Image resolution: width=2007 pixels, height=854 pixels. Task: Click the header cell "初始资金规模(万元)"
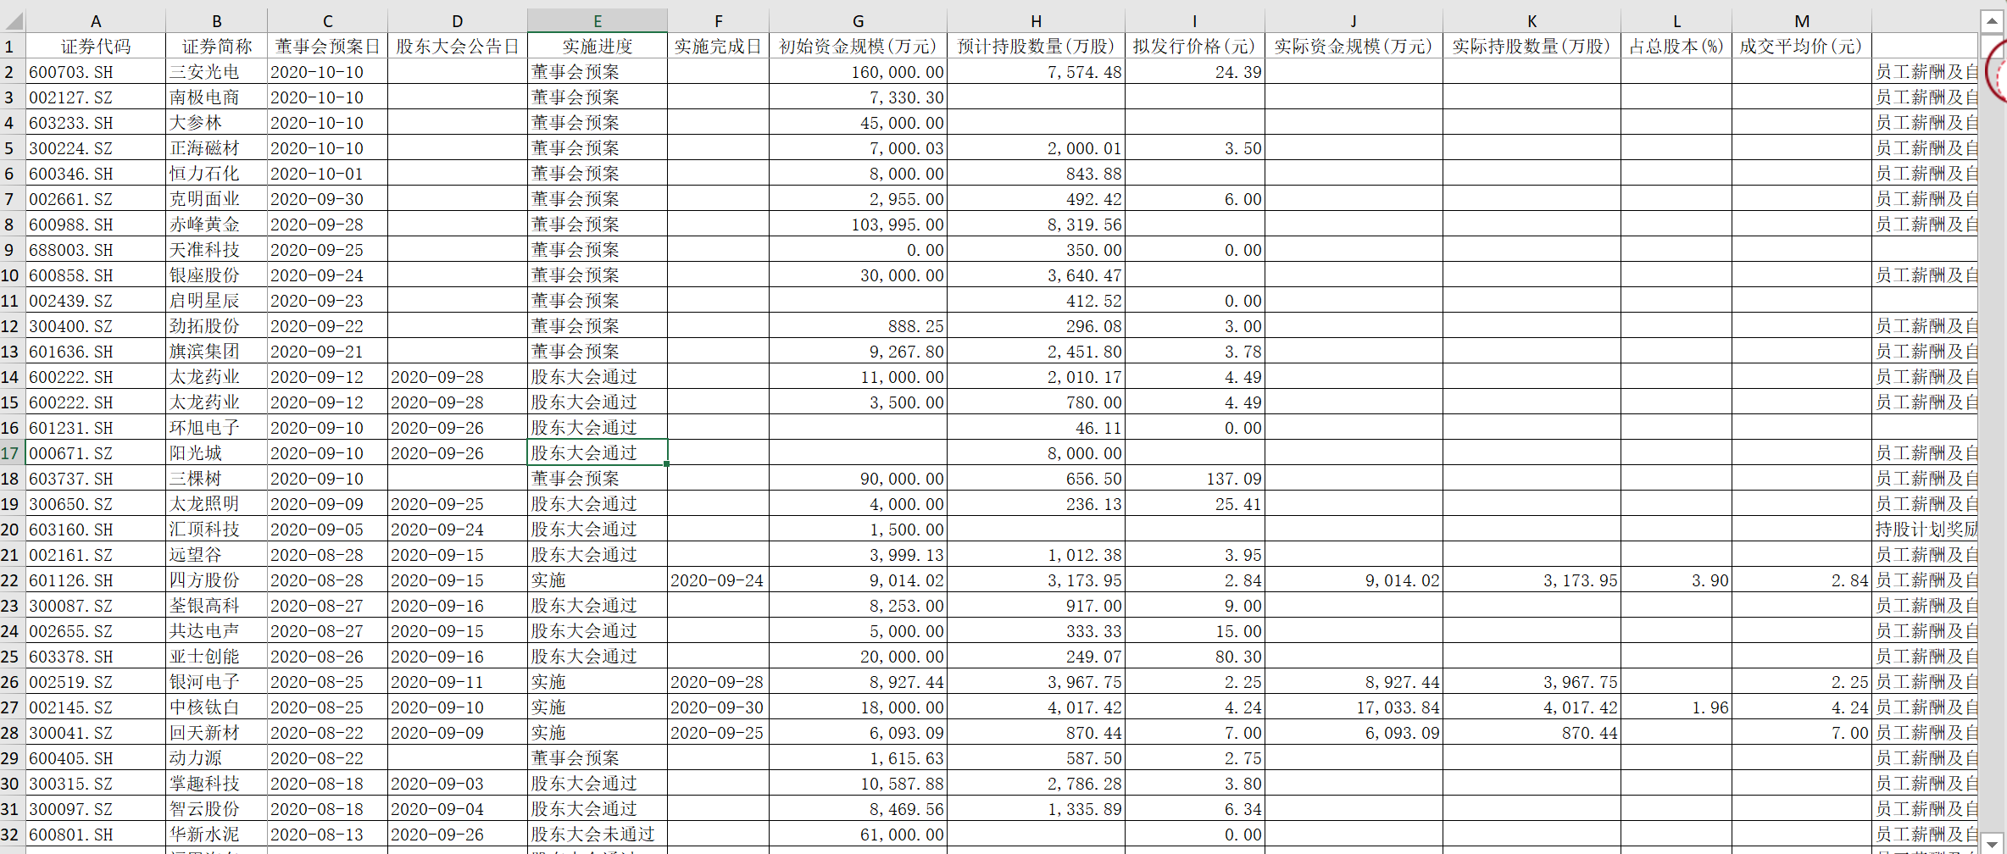pos(859,46)
